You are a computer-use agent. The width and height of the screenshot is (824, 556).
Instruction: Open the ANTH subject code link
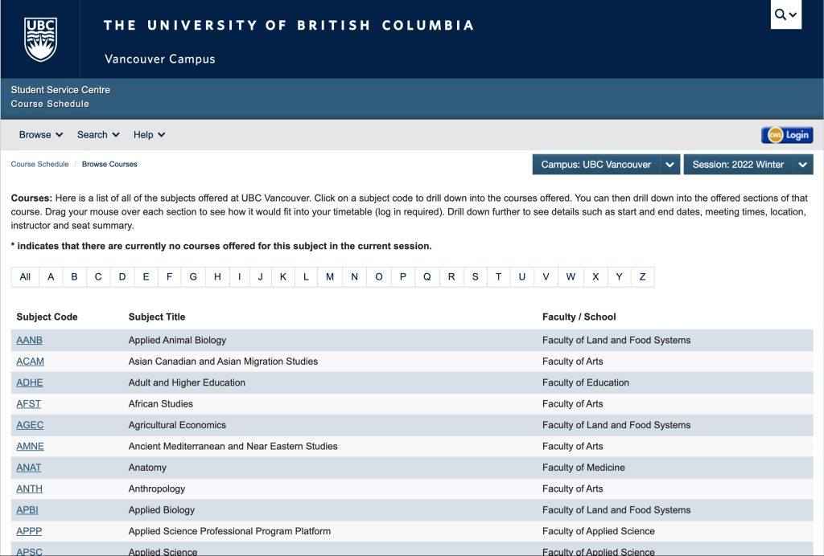pyautogui.click(x=30, y=489)
